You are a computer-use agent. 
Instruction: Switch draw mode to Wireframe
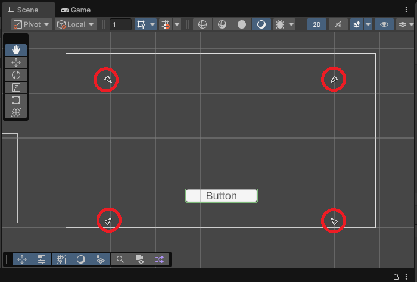coord(203,25)
